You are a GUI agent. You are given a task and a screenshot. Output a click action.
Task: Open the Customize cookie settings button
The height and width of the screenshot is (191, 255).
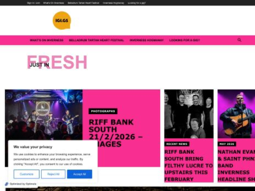coord(26,174)
